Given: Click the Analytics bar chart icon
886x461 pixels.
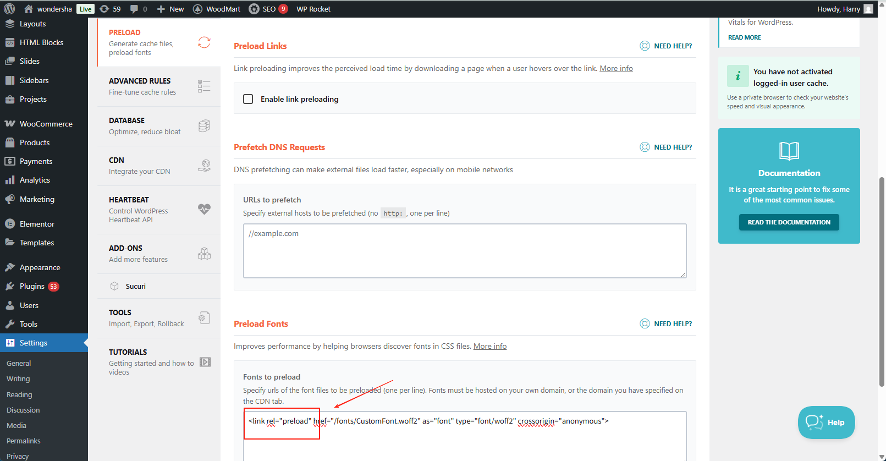Looking at the screenshot, I should pos(10,180).
